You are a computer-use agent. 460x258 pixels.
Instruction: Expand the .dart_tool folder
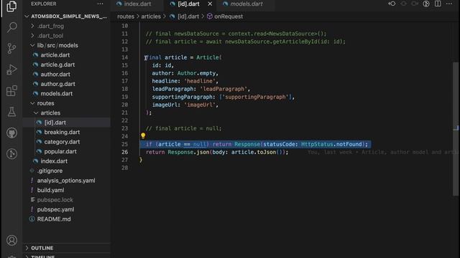tap(66, 36)
